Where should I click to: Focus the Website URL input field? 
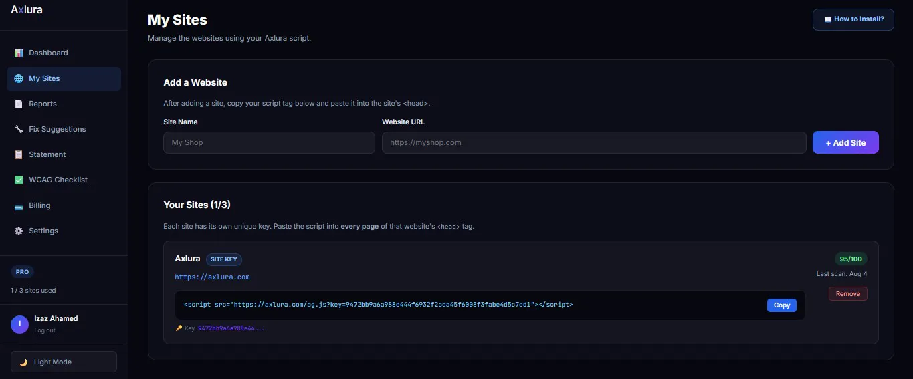594,142
